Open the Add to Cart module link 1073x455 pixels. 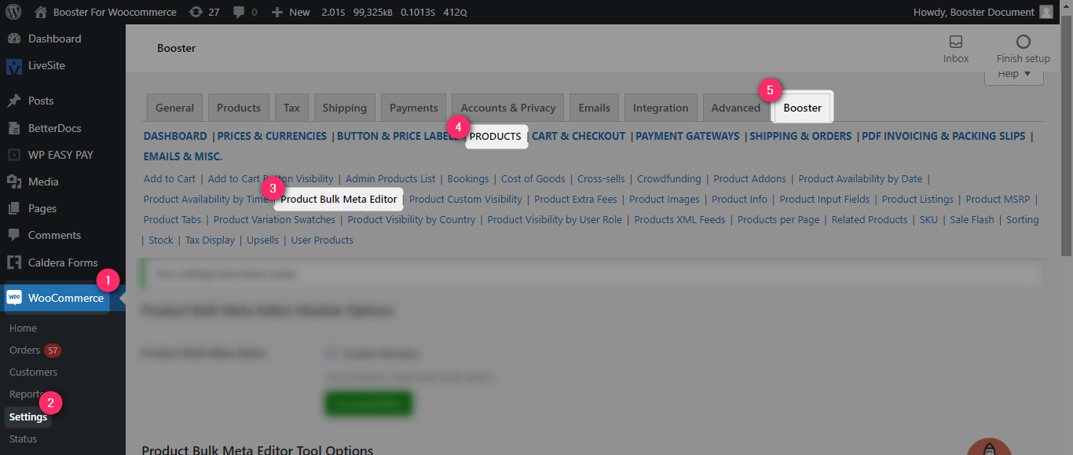click(x=170, y=178)
